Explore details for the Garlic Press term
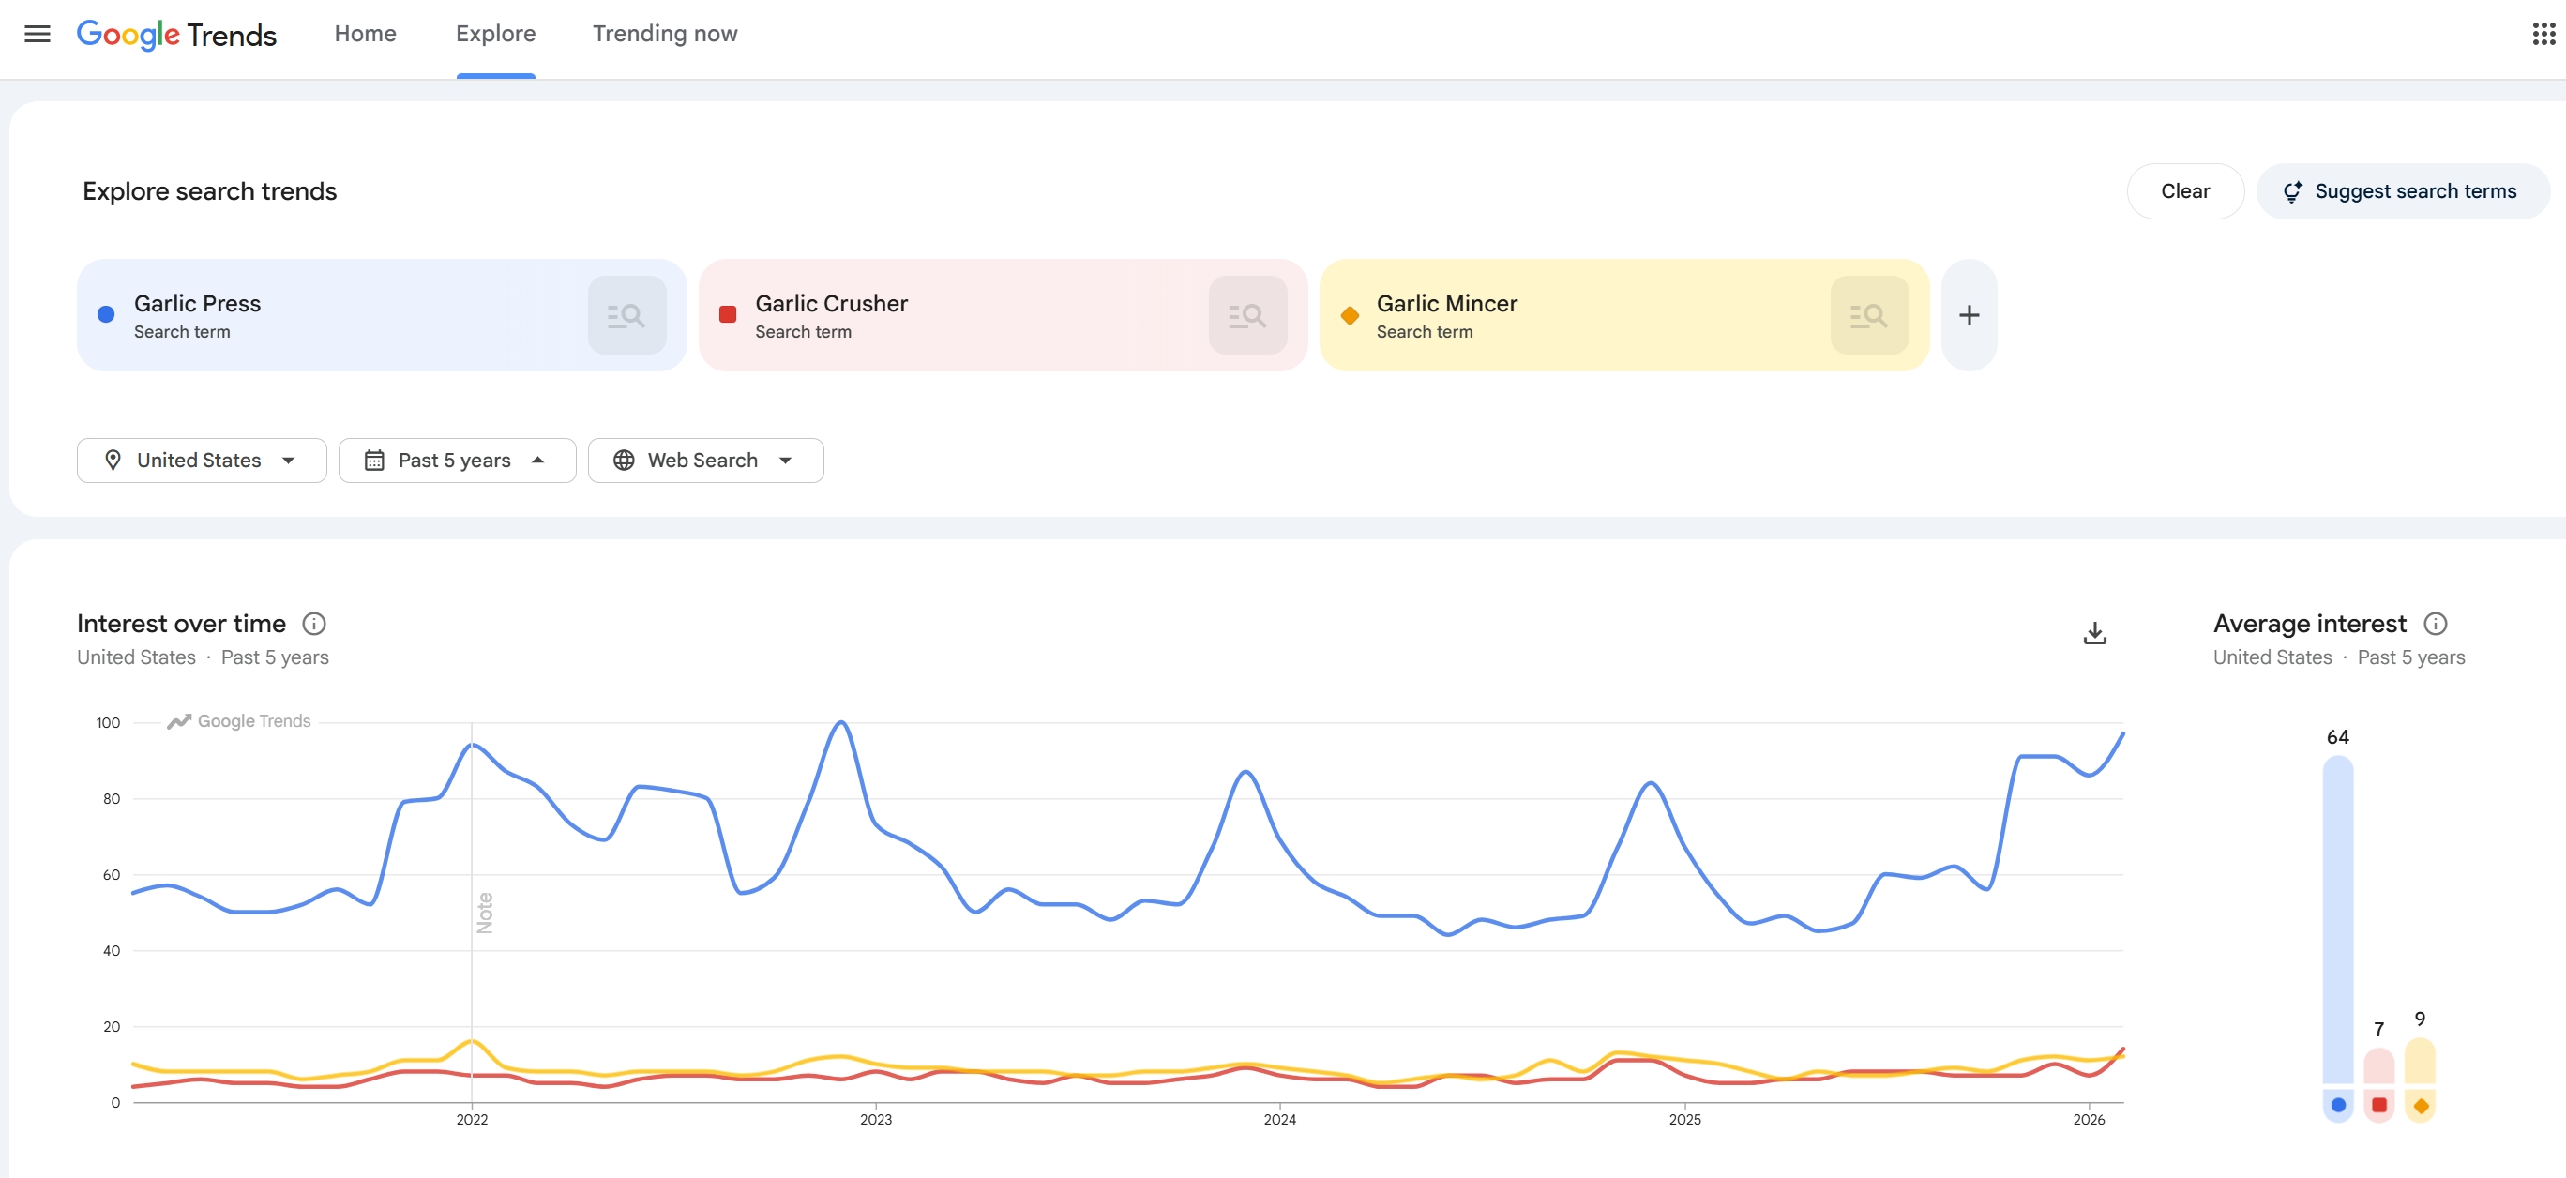This screenshot has width=2566, height=1178. tap(626, 313)
